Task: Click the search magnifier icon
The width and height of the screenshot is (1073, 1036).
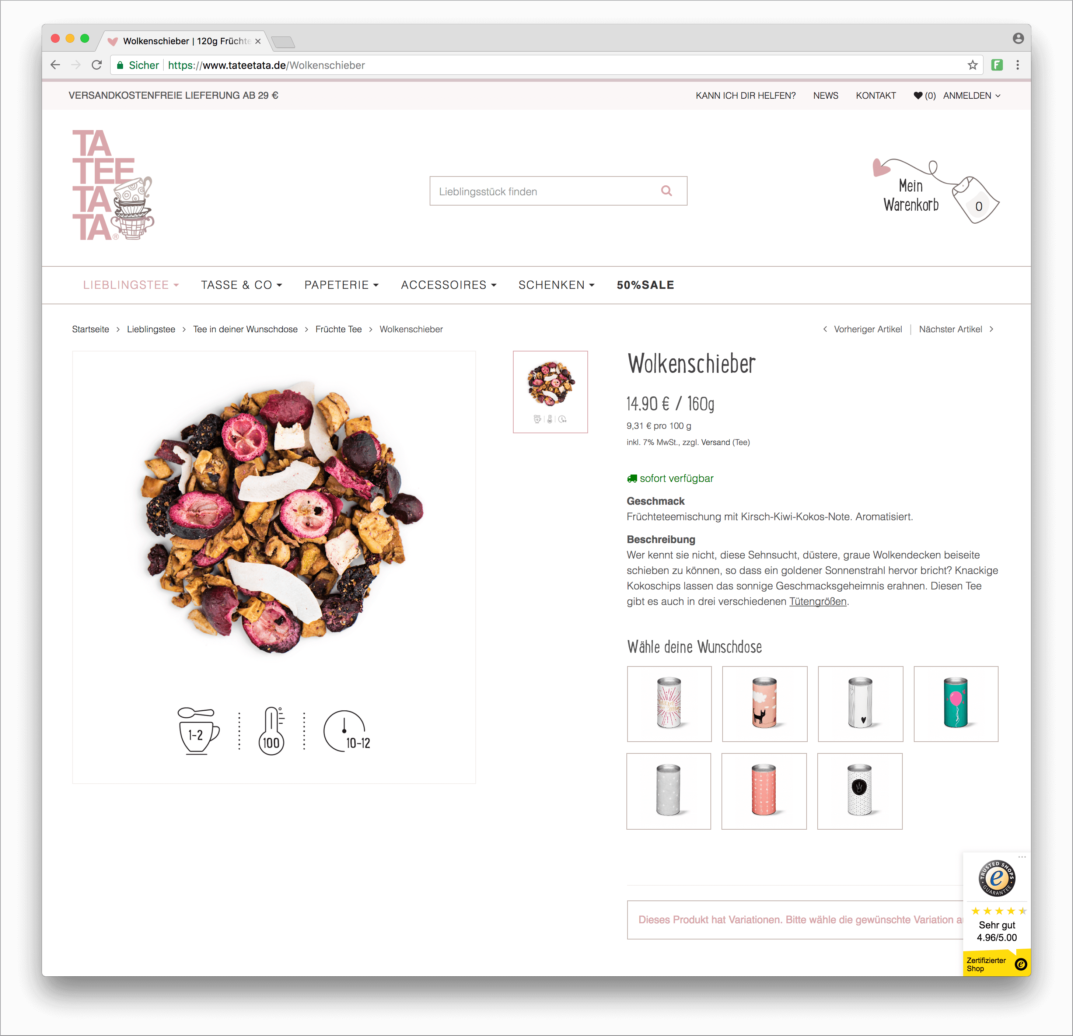Action: point(666,191)
